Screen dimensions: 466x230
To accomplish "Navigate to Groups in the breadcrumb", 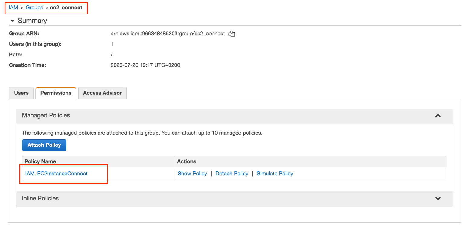I will pos(34,8).
